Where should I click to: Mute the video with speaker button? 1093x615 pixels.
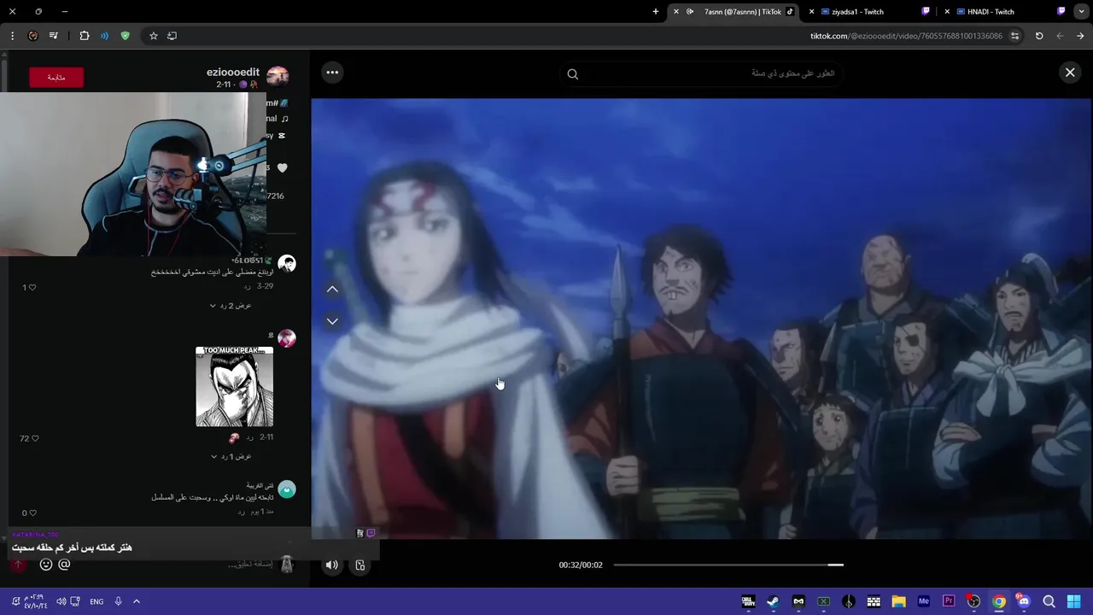(332, 565)
